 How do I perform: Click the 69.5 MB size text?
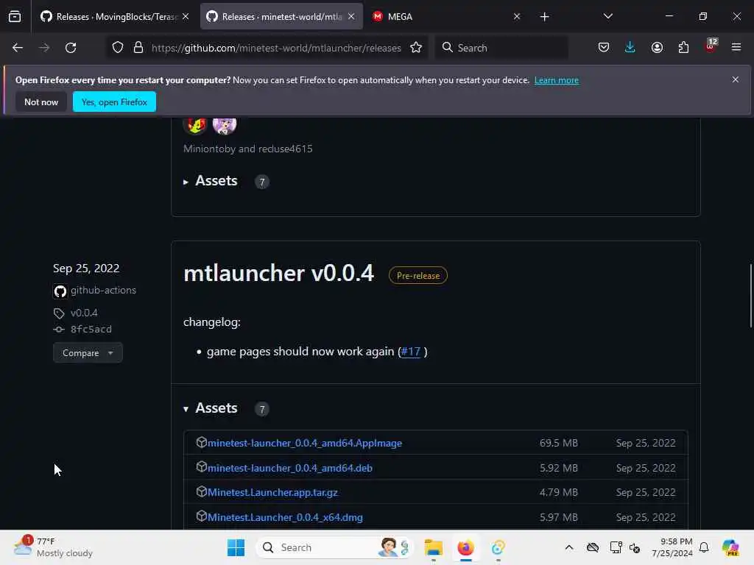tap(558, 443)
